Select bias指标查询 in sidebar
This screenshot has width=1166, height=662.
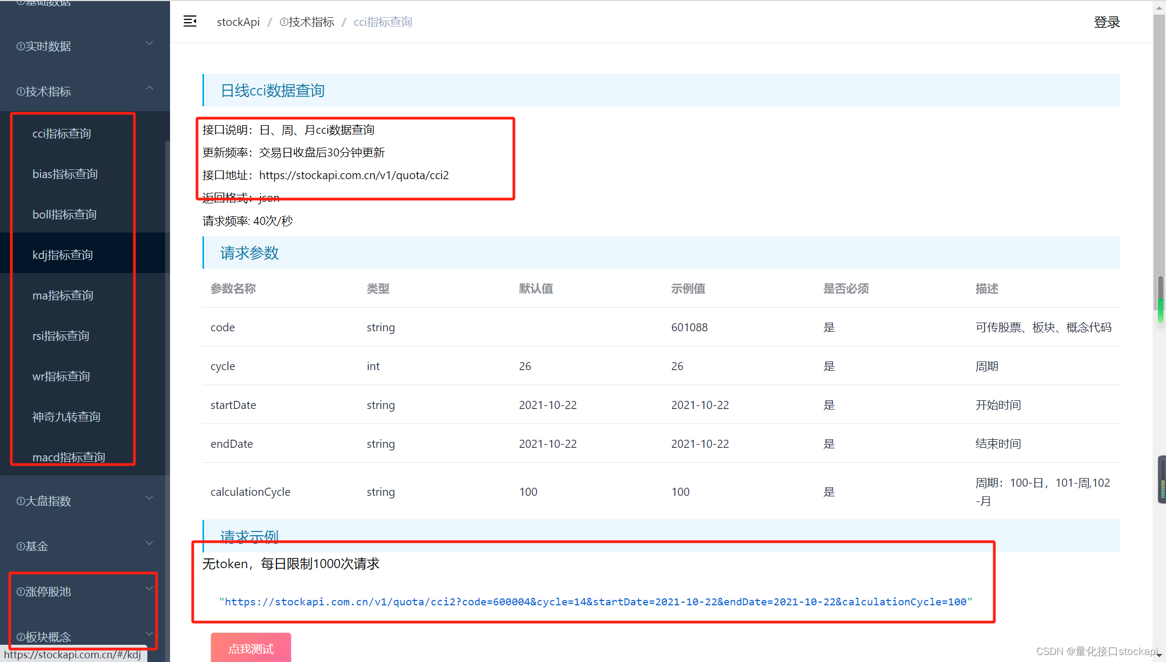(x=65, y=174)
